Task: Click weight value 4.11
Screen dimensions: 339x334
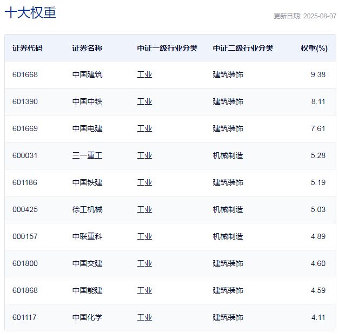Action: click(x=318, y=317)
